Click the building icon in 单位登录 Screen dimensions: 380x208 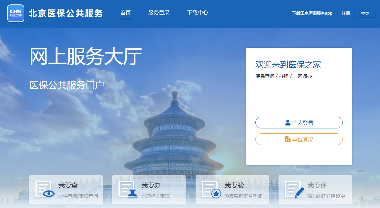[288, 139]
